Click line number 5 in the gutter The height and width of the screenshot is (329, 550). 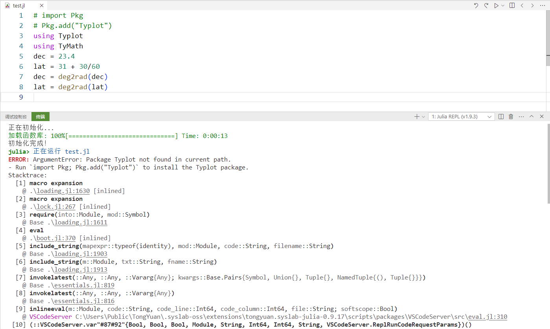coord(21,56)
